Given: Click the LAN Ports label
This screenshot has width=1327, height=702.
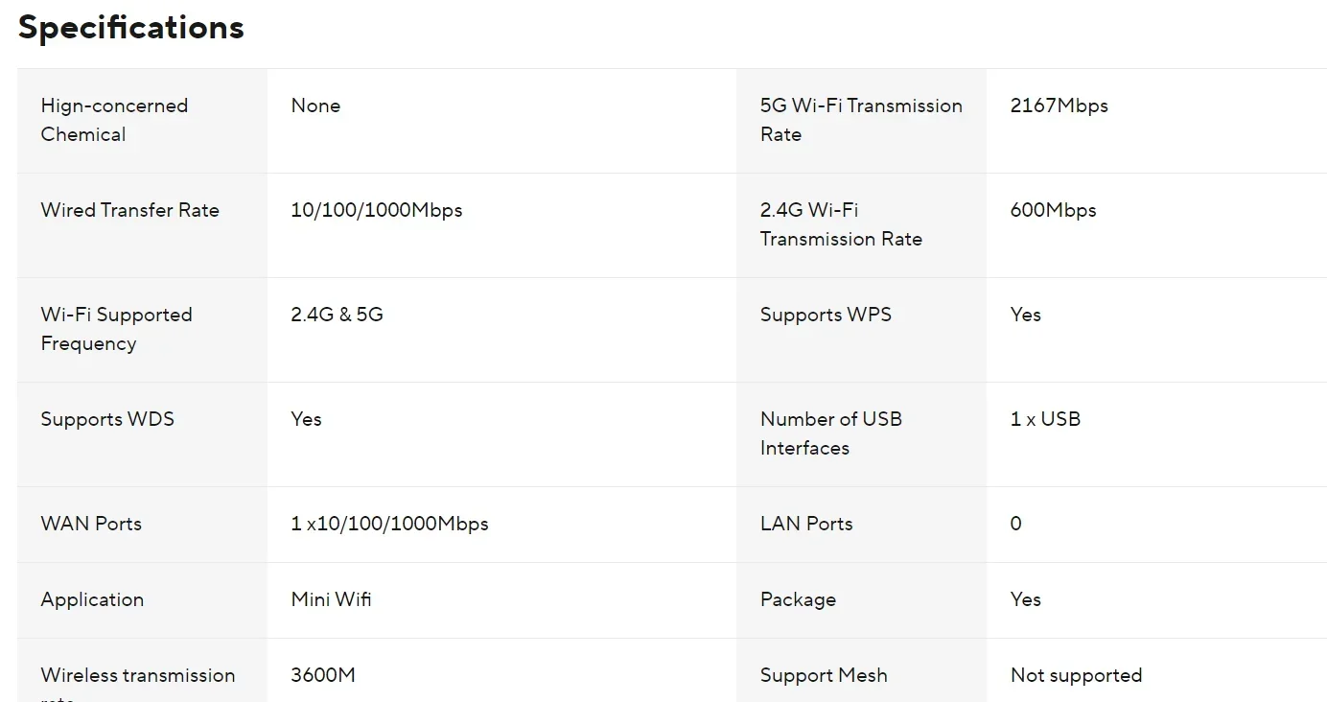Looking at the screenshot, I should (806, 524).
